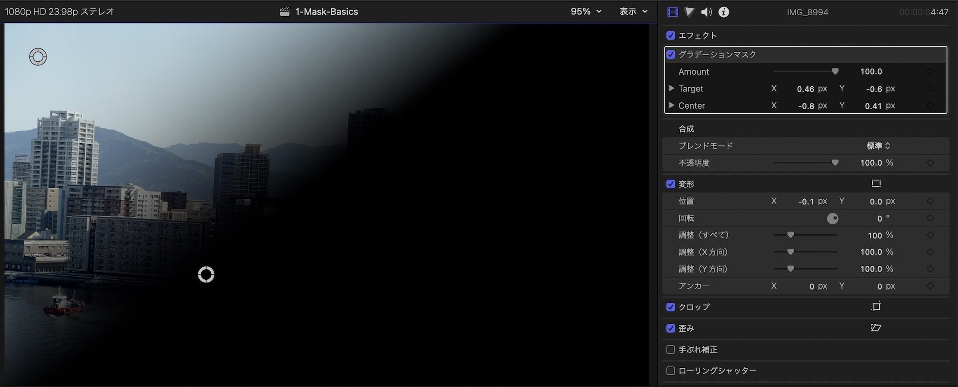Click the Target Y value -0.6
This screenshot has height=387, width=958.
(874, 89)
